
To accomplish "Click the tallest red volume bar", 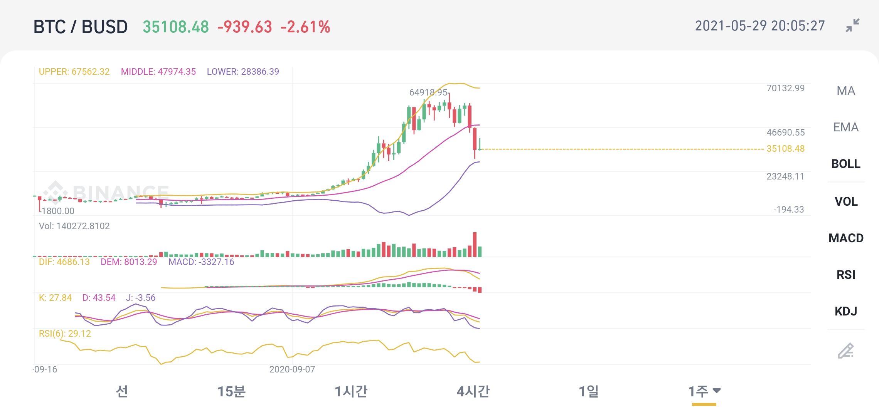I will [x=475, y=245].
